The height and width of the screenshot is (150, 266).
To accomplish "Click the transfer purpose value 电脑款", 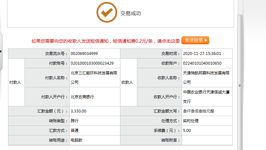I will coord(77,140).
